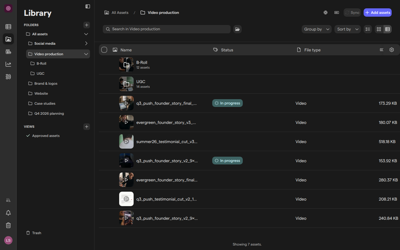
Task: Switch to grid view
Action: click(379, 29)
